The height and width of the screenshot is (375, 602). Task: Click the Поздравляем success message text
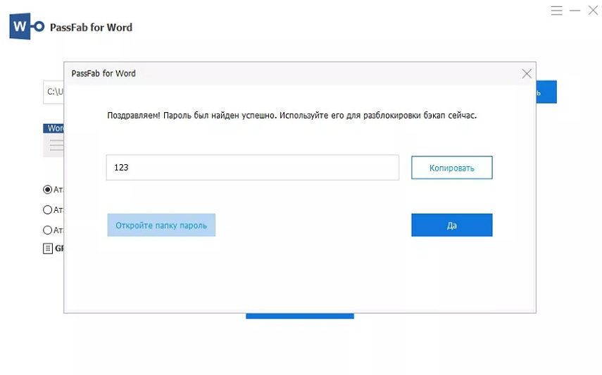(x=291, y=116)
